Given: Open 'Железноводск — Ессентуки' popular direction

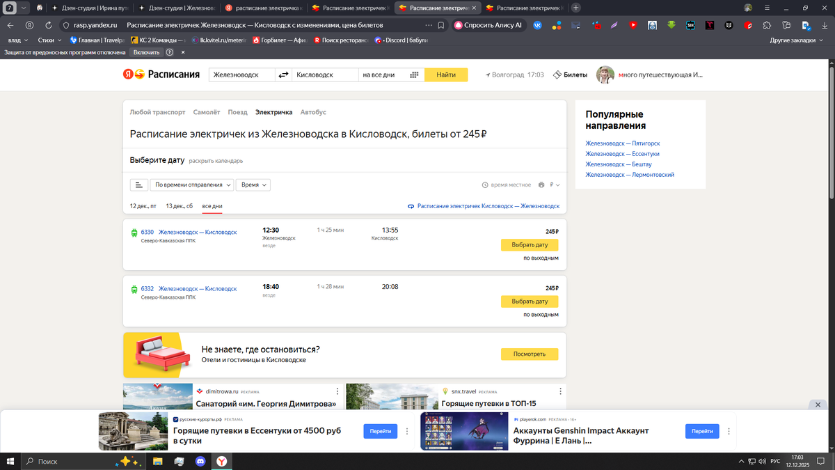Looking at the screenshot, I should click(x=623, y=154).
